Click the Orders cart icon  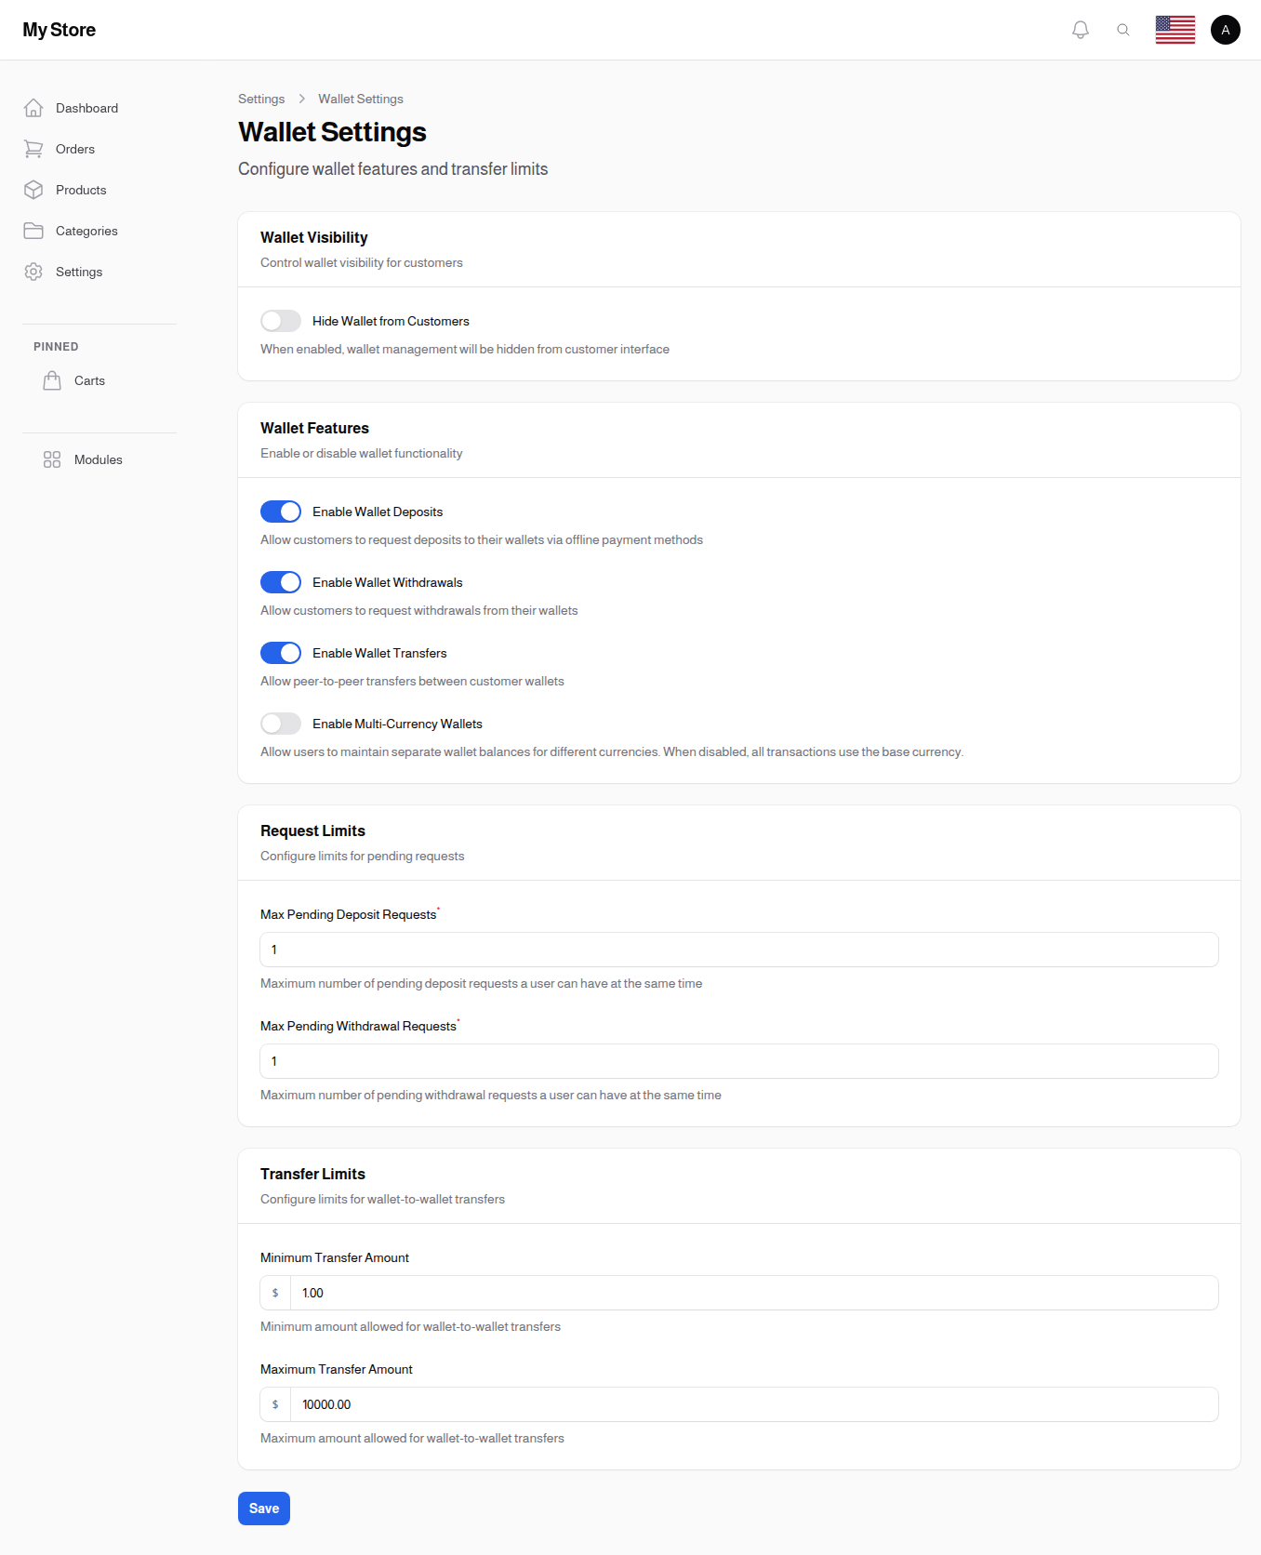33,149
